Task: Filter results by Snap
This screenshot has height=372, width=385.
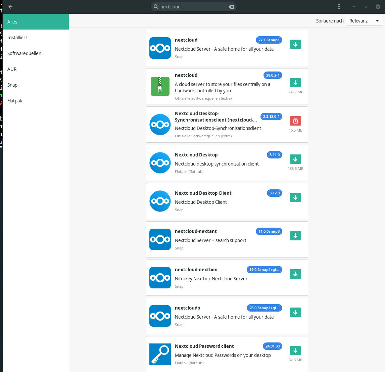Action: pyautogui.click(x=36, y=85)
